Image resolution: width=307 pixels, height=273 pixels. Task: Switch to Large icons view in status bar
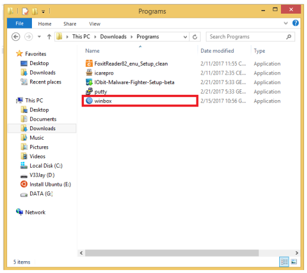[294, 262]
